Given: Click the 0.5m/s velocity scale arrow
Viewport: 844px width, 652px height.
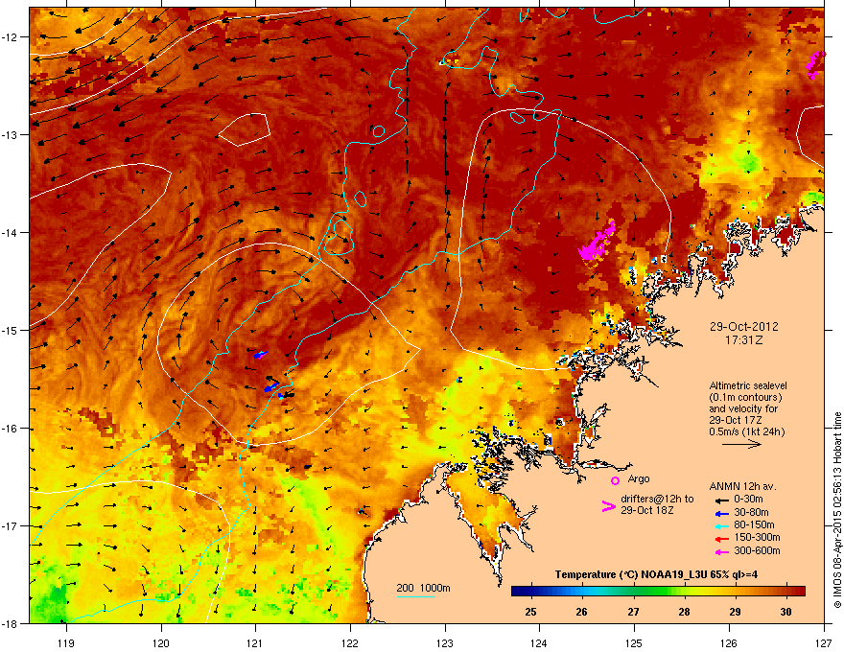Looking at the screenshot, I should [x=741, y=444].
